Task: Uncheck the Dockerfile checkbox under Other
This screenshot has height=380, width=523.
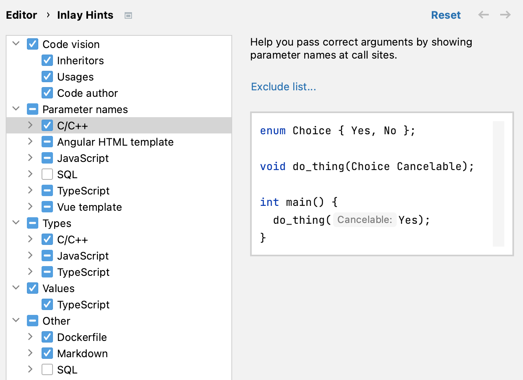Action: (x=47, y=337)
